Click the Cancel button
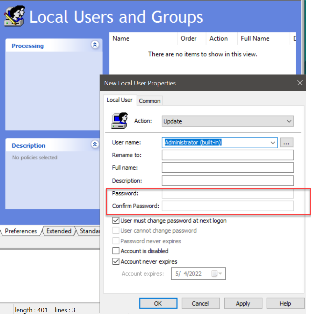Screen dimensions: 311x314 200,304
